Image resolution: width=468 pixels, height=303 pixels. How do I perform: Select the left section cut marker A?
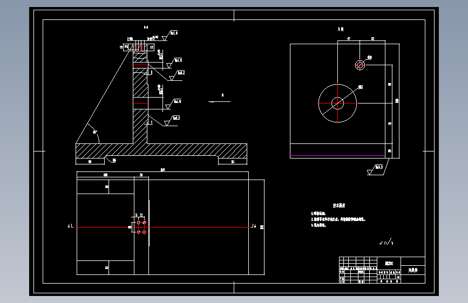[70, 226]
